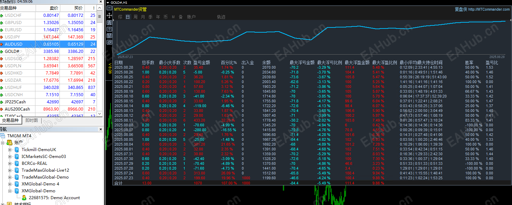This screenshot has width=512, height=205.
Task: Open the http://MTCommander.com link
Action: click(489, 9)
